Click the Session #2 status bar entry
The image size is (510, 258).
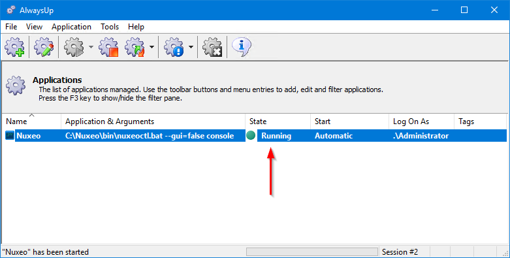(400, 252)
